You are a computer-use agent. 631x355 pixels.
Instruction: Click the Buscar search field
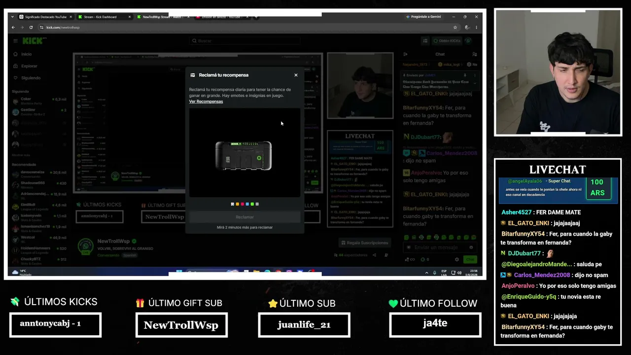[x=245, y=41]
